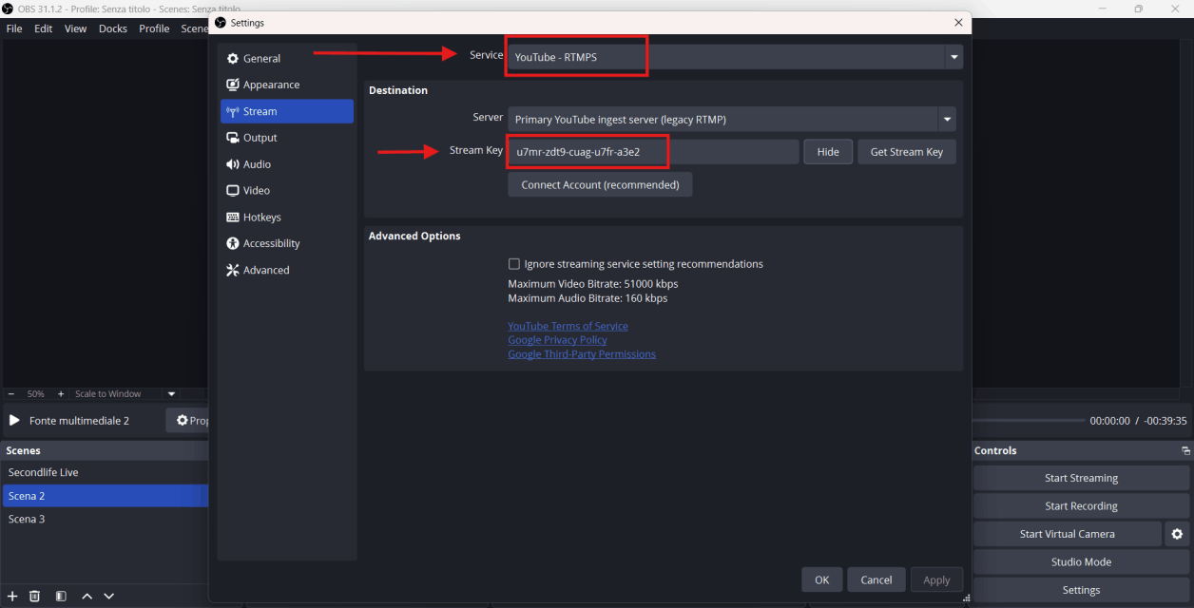Switch to the Hotkeys settings category

pyautogui.click(x=286, y=218)
